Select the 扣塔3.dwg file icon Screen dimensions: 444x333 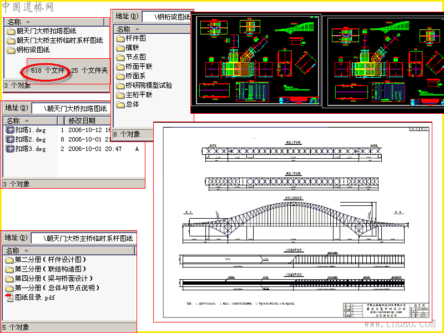10,149
